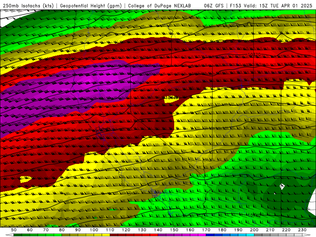Click the 230 colorbar scale label
The image size is (316, 237).
click(302, 230)
